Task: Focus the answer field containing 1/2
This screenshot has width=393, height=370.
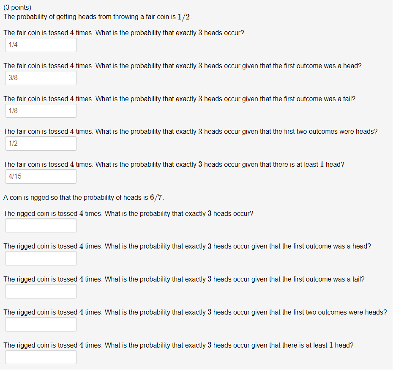Action: click(x=41, y=144)
